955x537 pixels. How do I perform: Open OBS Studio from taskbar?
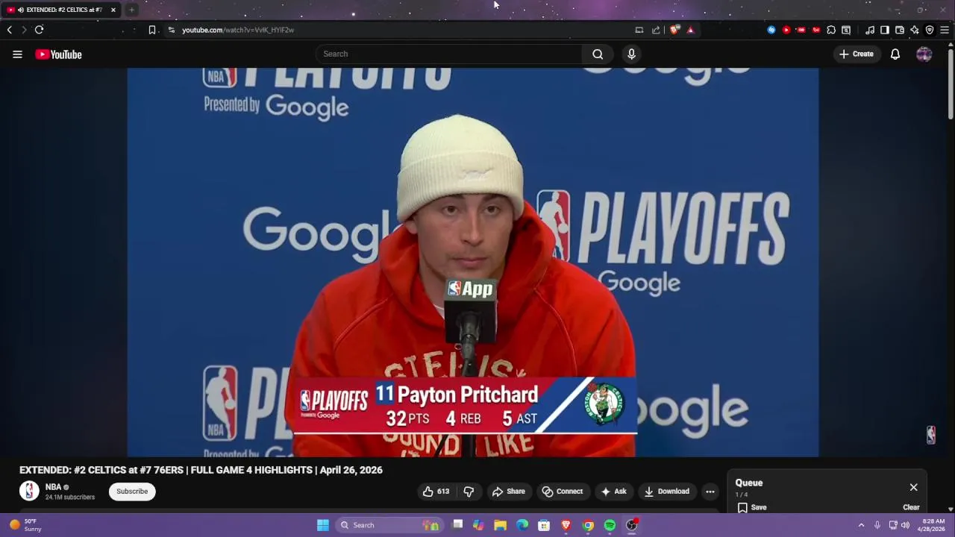[x=631, y=525]
